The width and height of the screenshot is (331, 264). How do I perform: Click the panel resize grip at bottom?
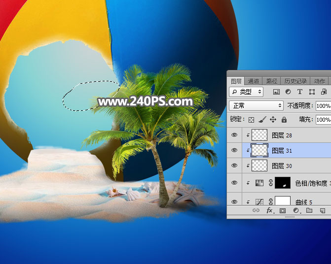(290, 217)
